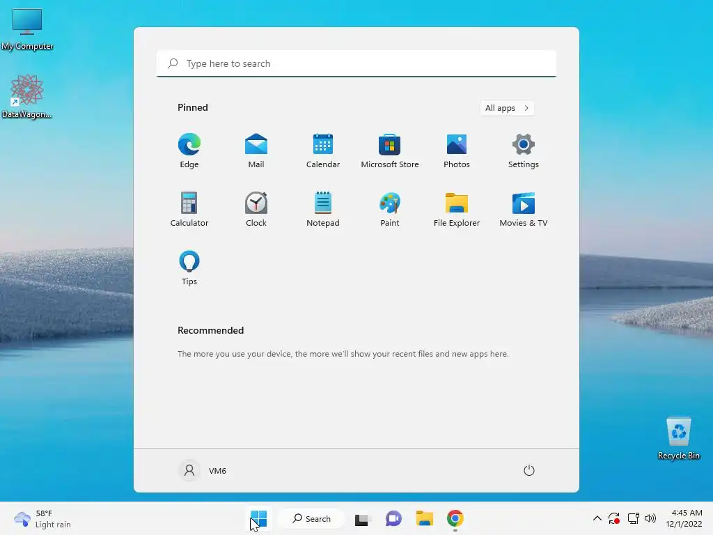The image size is (713, 535).
Task: Open the Tips app
Action: click(x=189, y=267)
